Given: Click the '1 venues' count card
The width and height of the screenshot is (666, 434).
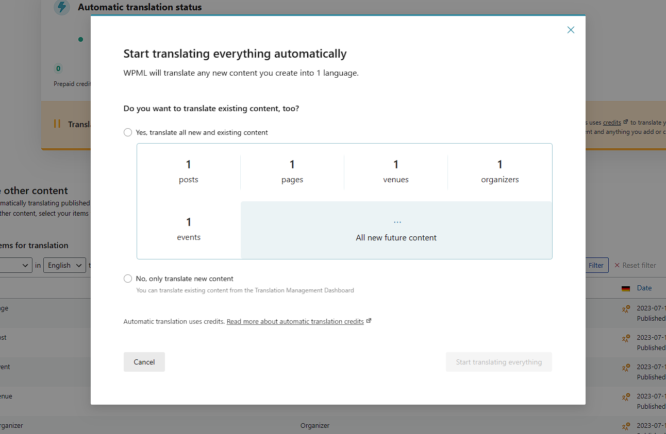Looking at the screenshot, I should tap(396, 172).
